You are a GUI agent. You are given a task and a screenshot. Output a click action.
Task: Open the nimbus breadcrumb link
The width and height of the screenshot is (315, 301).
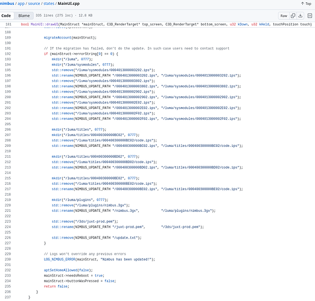[7, 4]
